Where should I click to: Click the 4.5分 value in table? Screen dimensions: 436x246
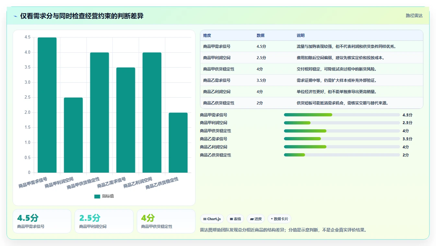pyautogui.click(x=261, y=47)
